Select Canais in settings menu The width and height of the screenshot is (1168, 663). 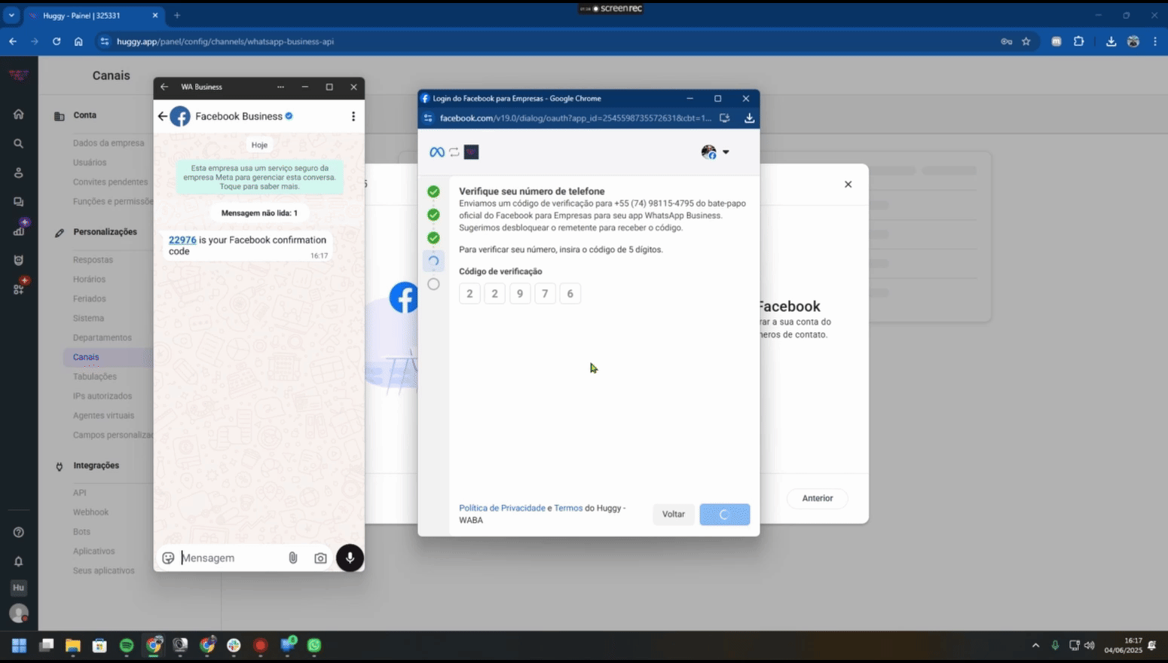pos(86,357)
